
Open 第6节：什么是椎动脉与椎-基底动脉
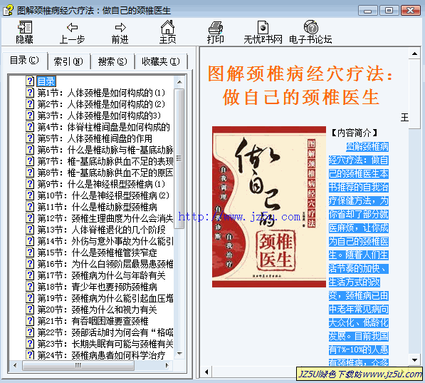[x=105, y=150]
